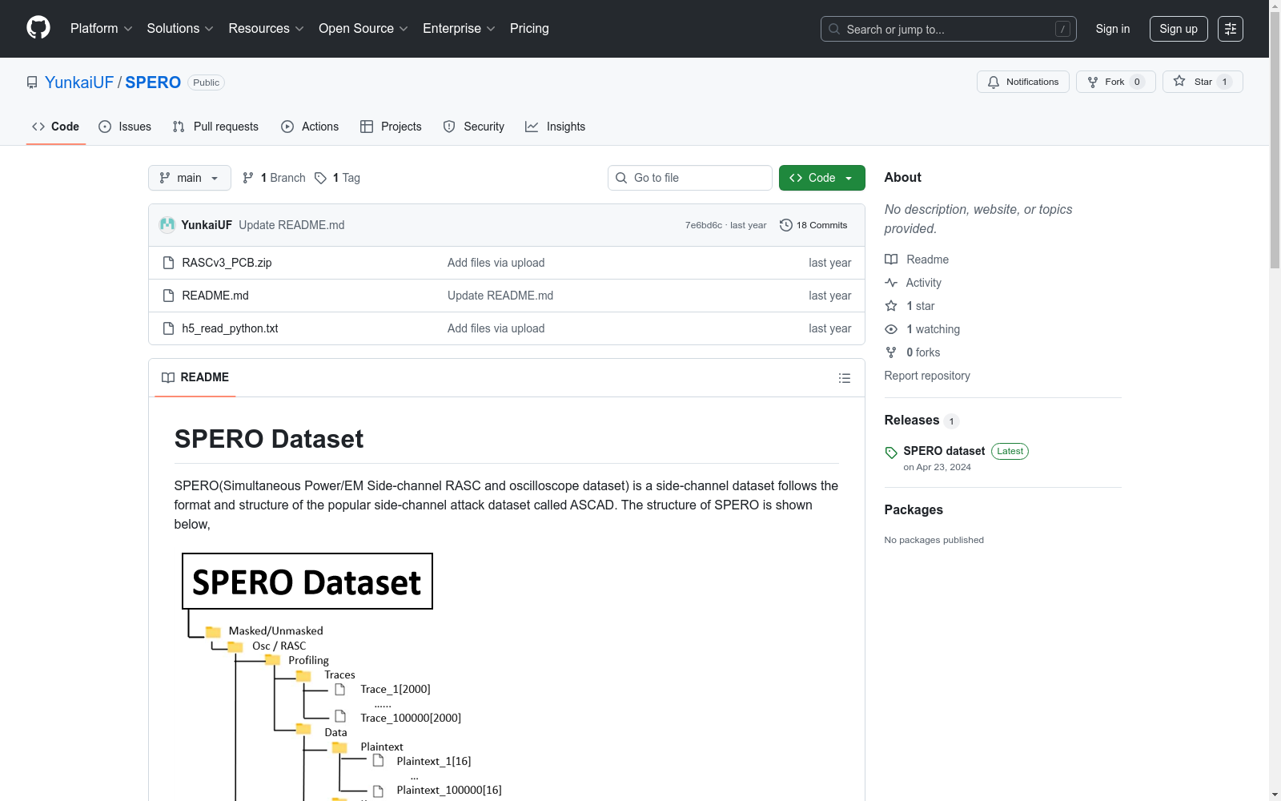Click the fork icon in Fork button
The image size is (1281, 801).
tap(1093, 82)
